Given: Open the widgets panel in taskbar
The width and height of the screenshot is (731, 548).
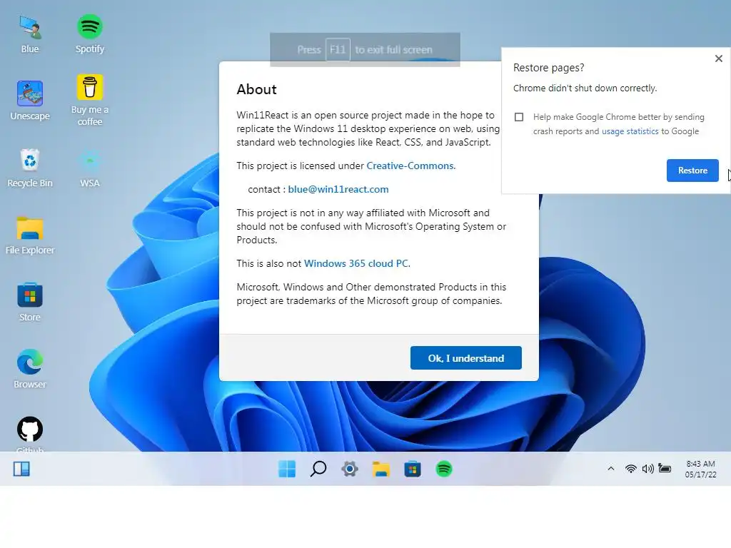Looking at the screenshot, I should (x=21, y=469).
